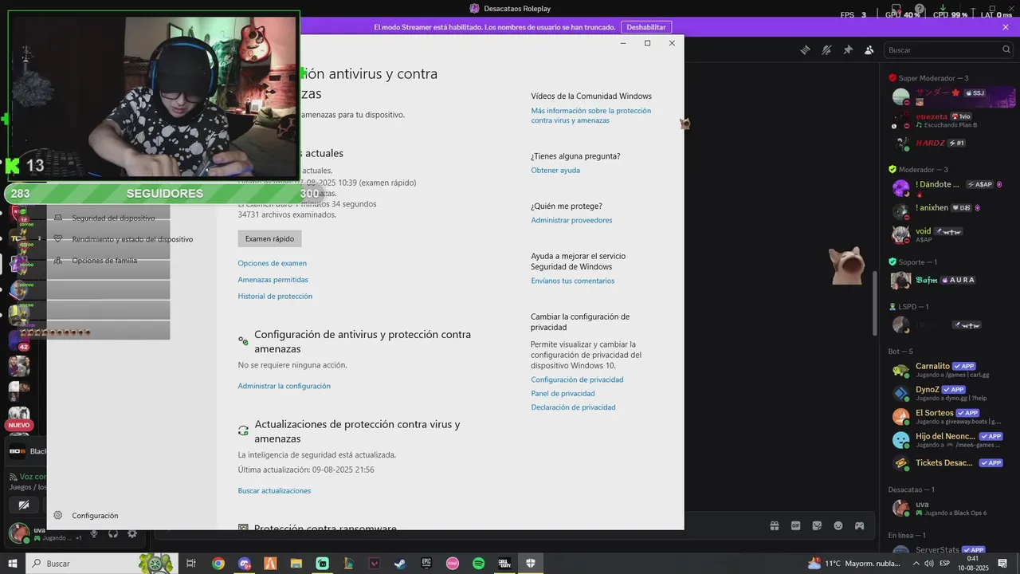
Task: Open emoji picker in Discord chat bar
Action: (x=838, y=526)
